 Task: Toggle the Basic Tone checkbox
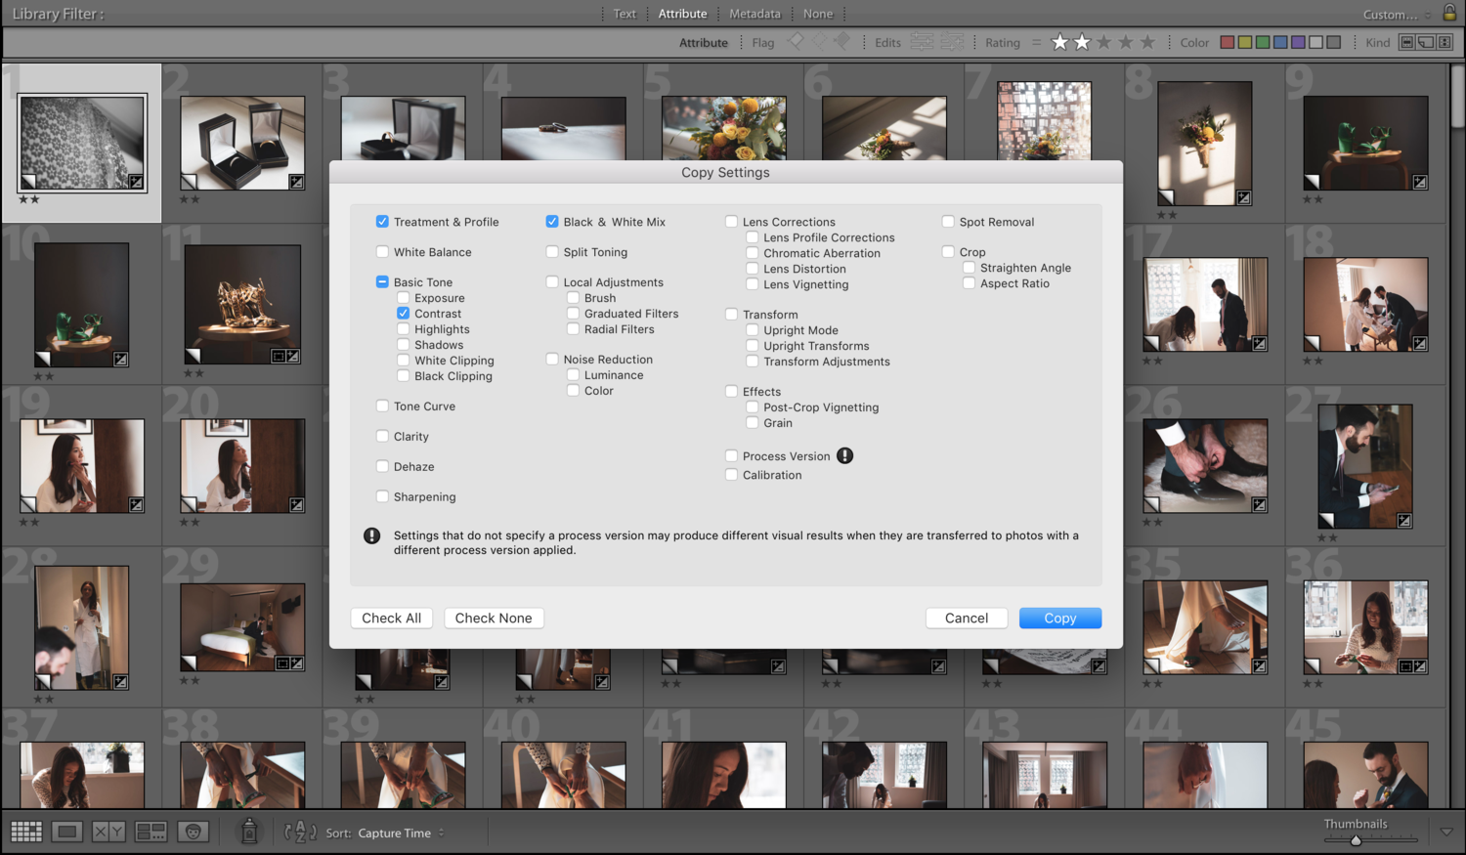click(x=382, y=281)
